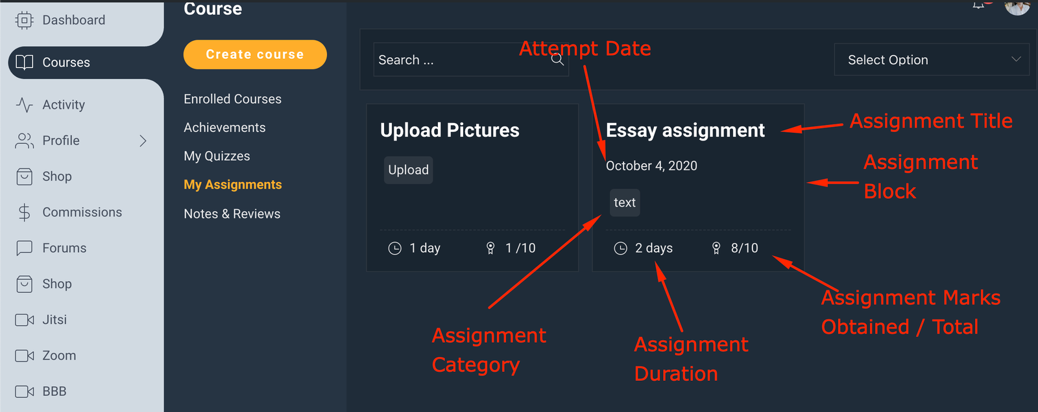Select the text category tag

pos(625,203)
